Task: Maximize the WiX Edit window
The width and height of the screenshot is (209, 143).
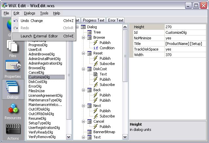Action: coord(196,6)
